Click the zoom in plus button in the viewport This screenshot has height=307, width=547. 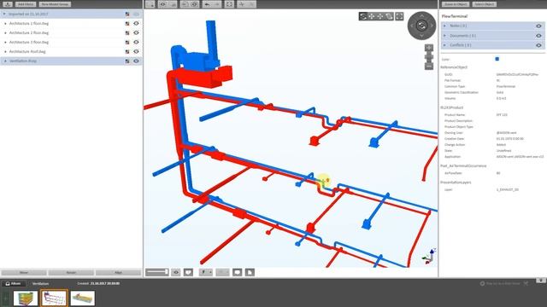coord(429,48)
